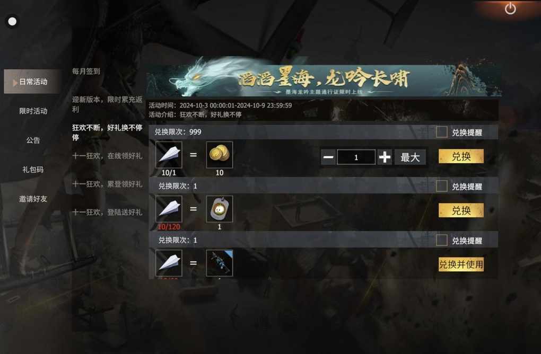Click the gold coins reward icon
Screen dimensions: 541x354
[x=220, y=155]
